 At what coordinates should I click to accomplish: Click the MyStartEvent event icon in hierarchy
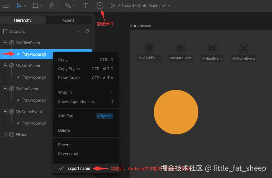(11, 66)
